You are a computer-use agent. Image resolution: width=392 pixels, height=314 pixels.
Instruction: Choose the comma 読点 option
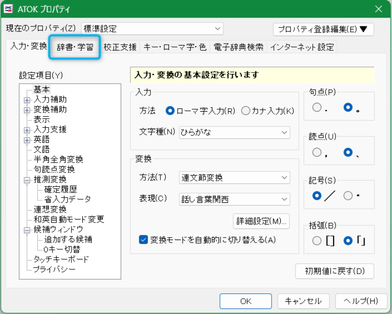click(x=317, y=152)
